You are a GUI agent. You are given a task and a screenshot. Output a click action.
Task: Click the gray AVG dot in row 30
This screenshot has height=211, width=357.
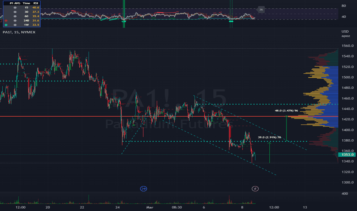click(15, 12)
